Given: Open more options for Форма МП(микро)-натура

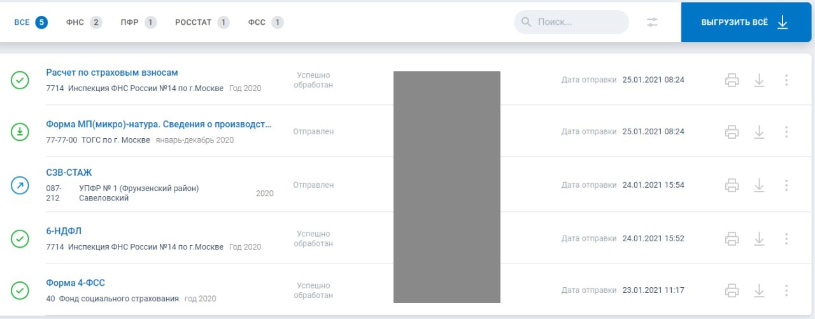Looking at the screenshot, I should 786,132.
